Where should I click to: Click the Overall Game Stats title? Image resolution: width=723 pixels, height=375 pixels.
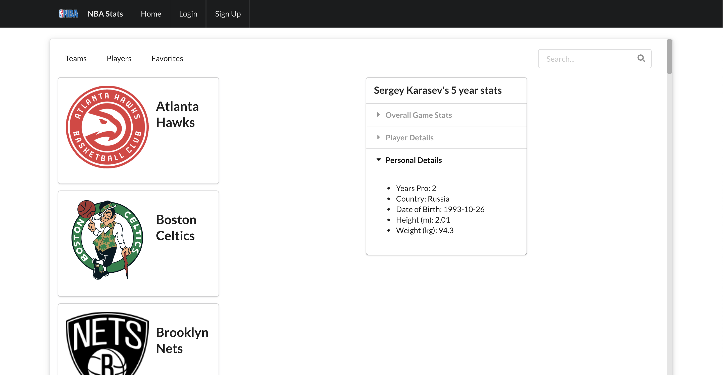[x=419, y=115]
